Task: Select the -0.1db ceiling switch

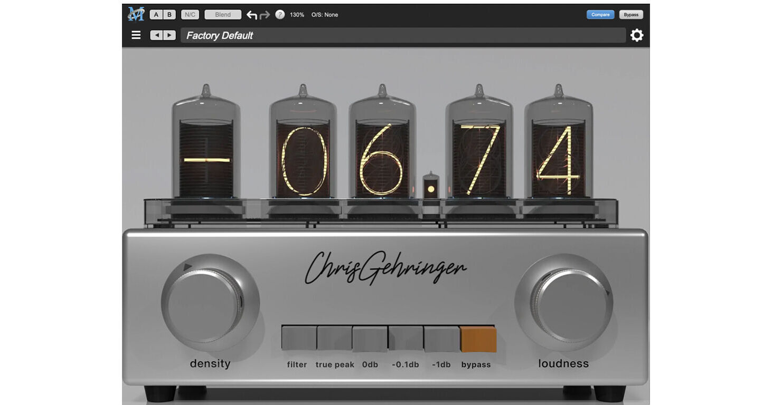Action: point(406,338)
